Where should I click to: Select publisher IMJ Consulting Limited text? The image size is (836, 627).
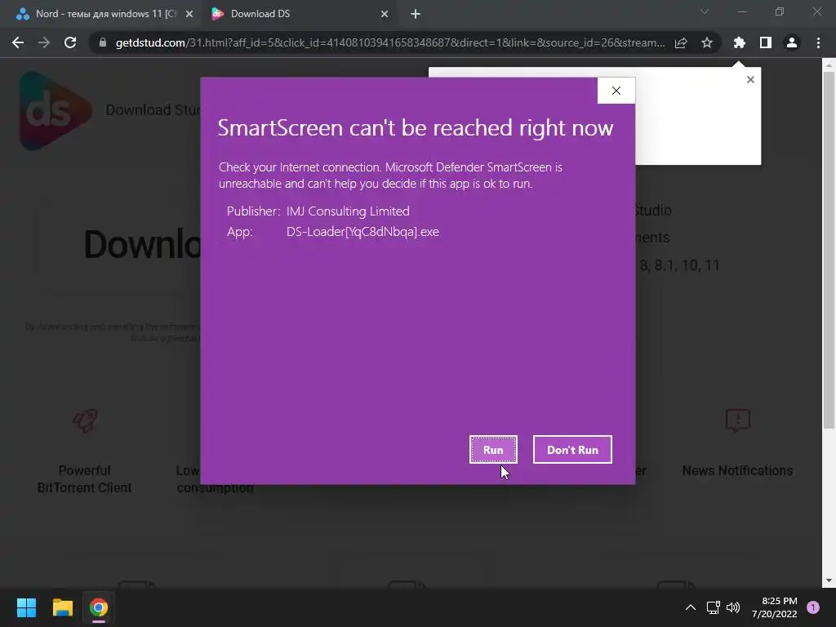348,211
